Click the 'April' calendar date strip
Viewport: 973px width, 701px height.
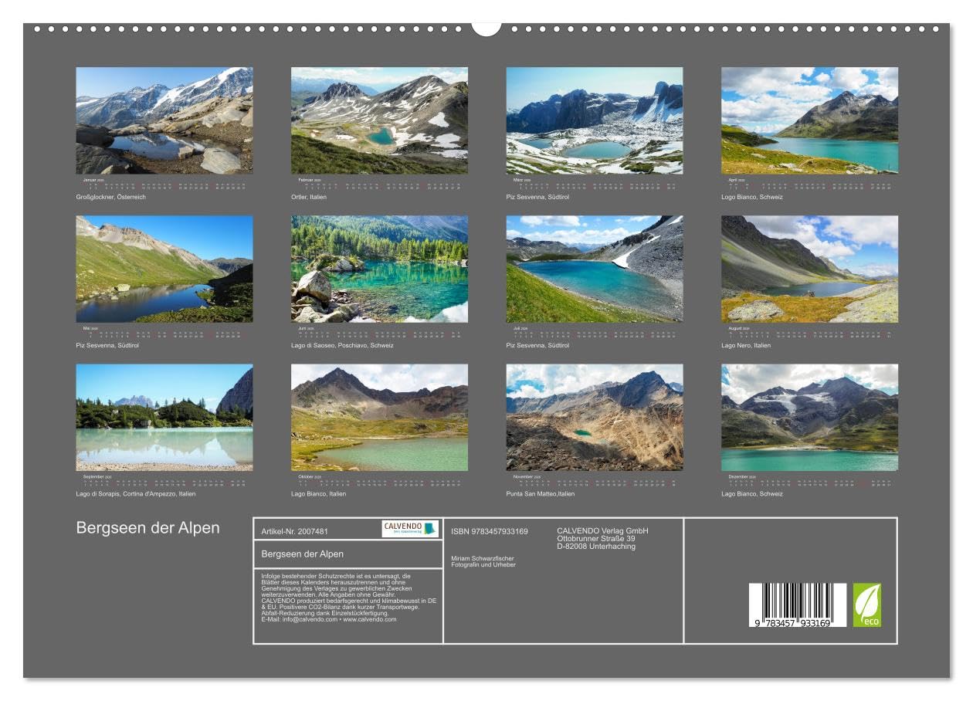(809, 183)
